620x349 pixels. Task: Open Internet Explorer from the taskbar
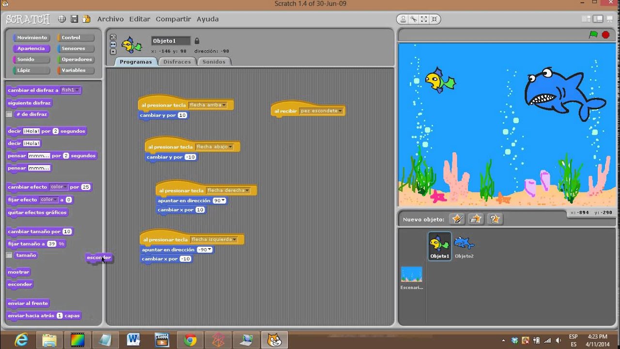tap(21, 340)
